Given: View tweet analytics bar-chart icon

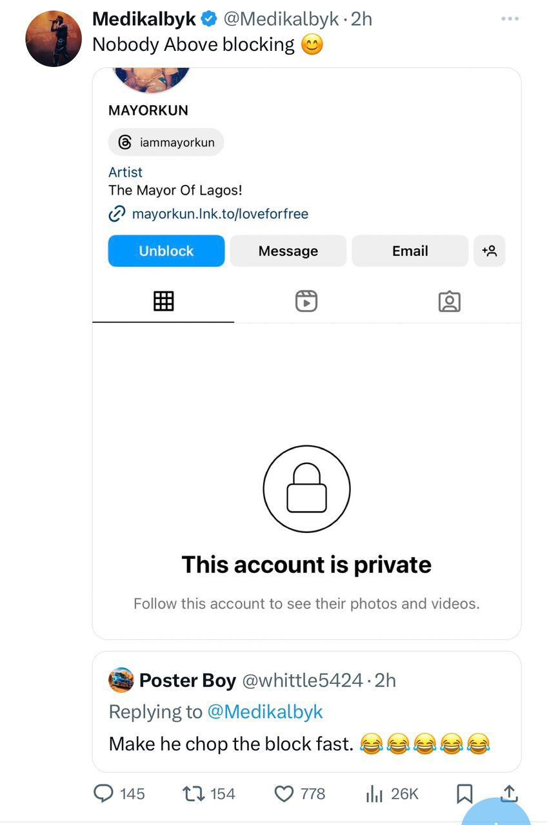Looking at the screenshot, I should click(x=375, y=794).
